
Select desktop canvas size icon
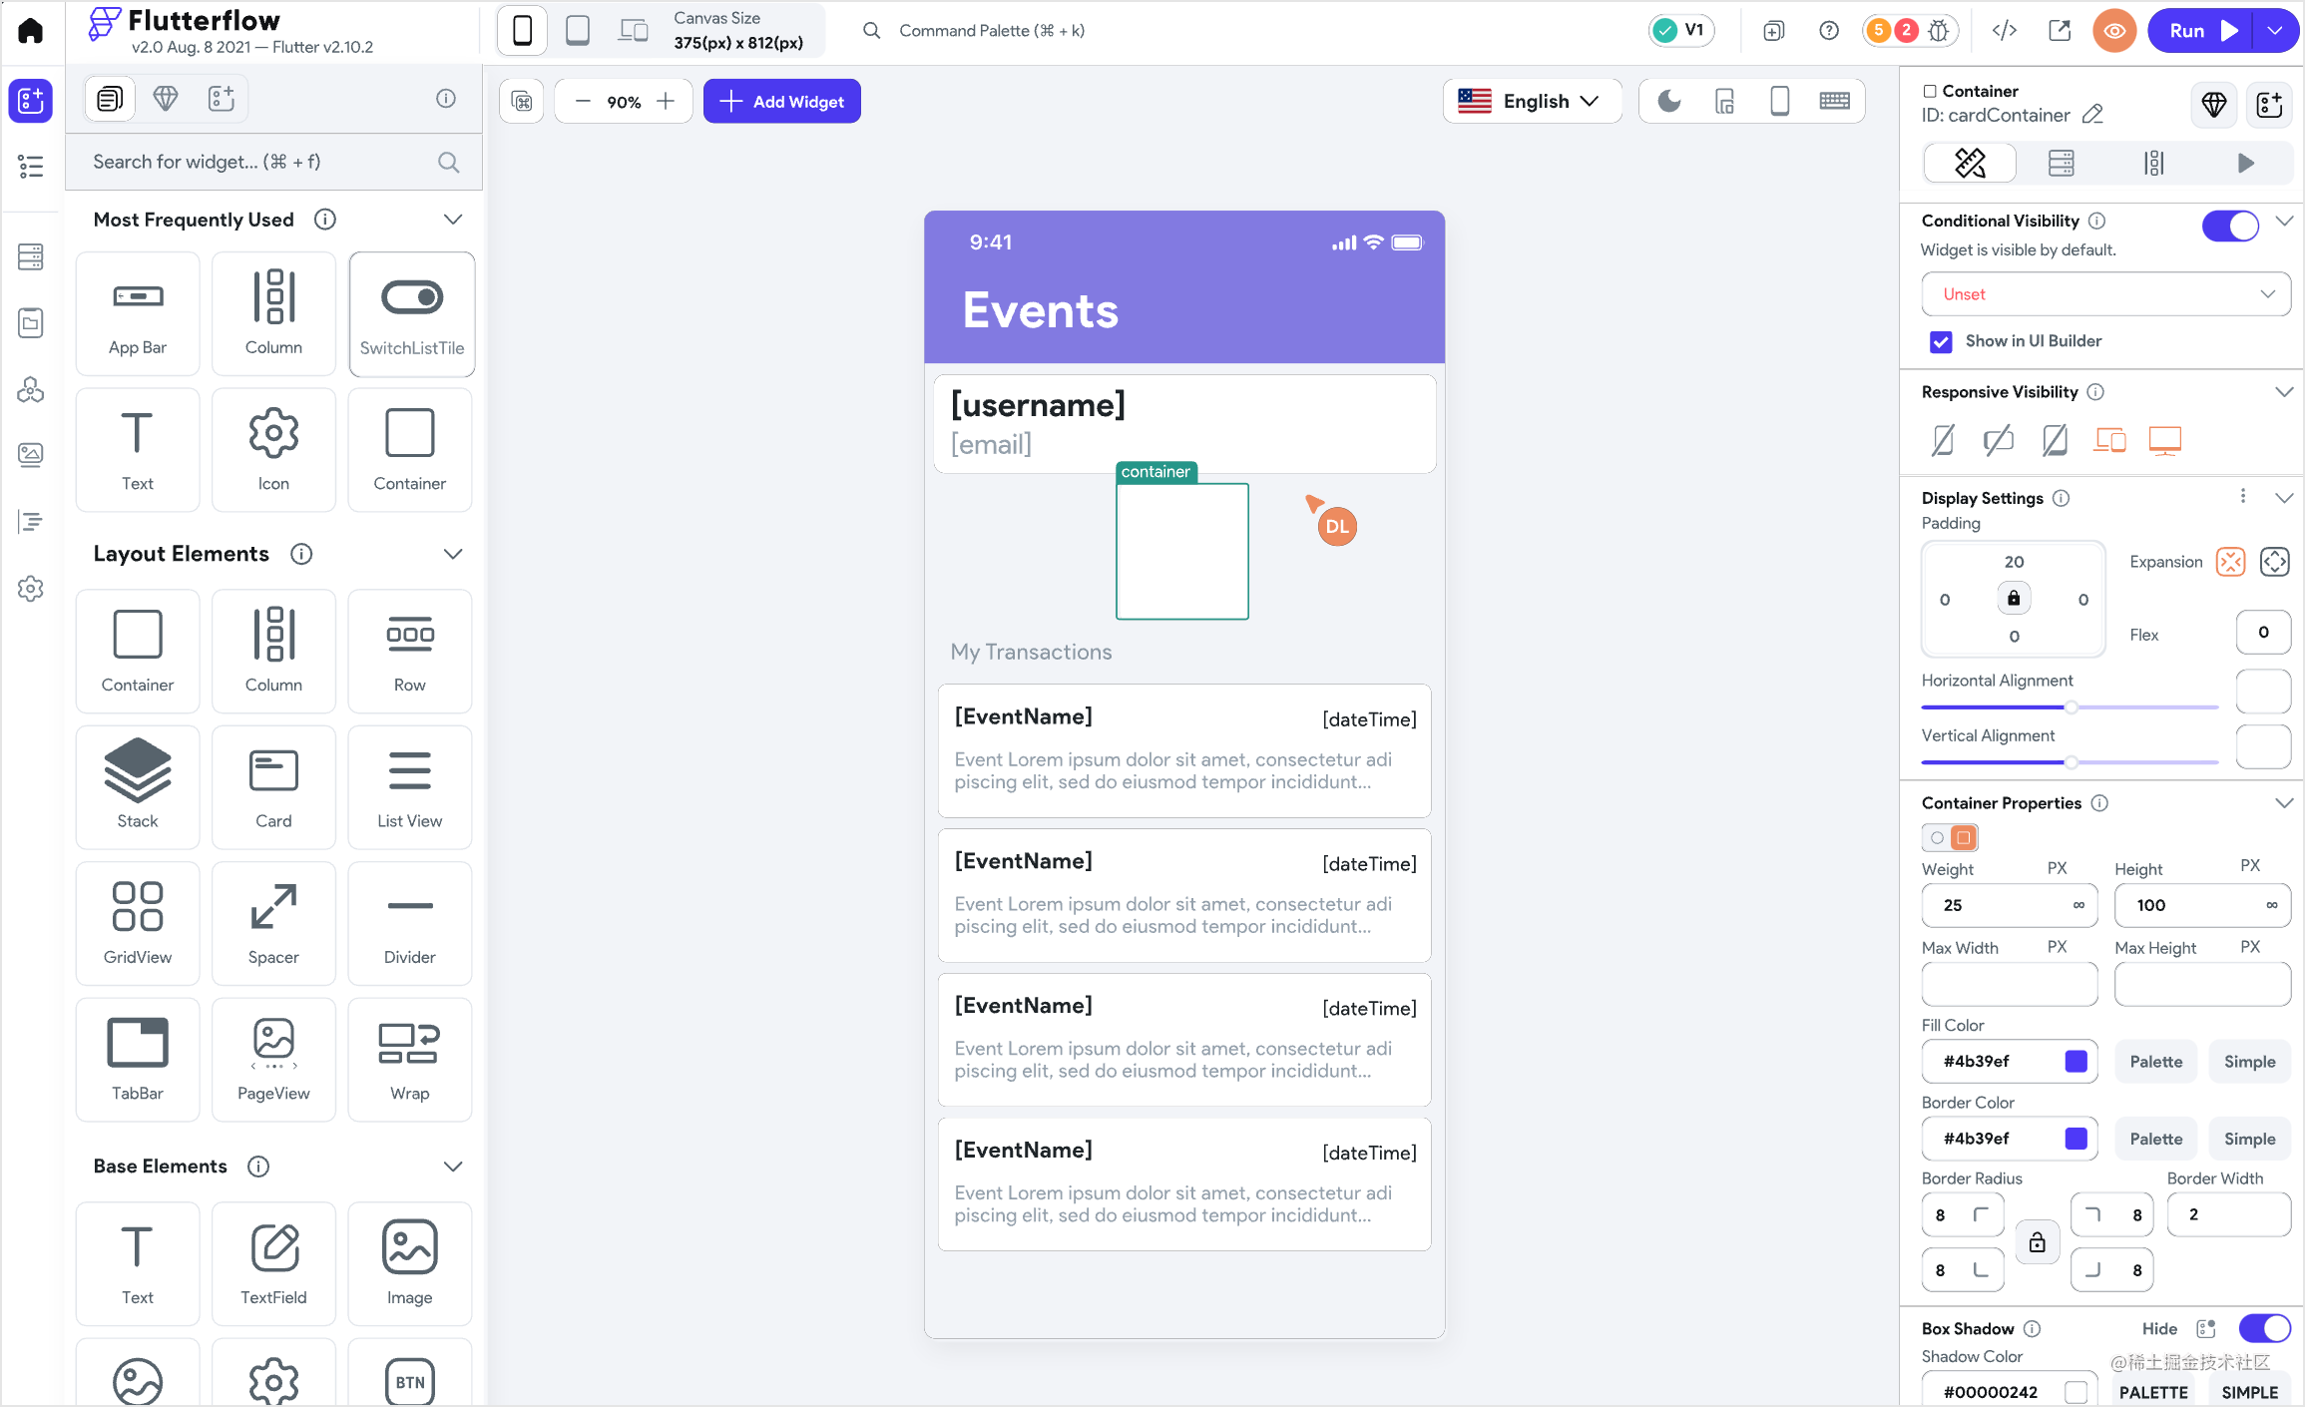(x=633, y=30)
